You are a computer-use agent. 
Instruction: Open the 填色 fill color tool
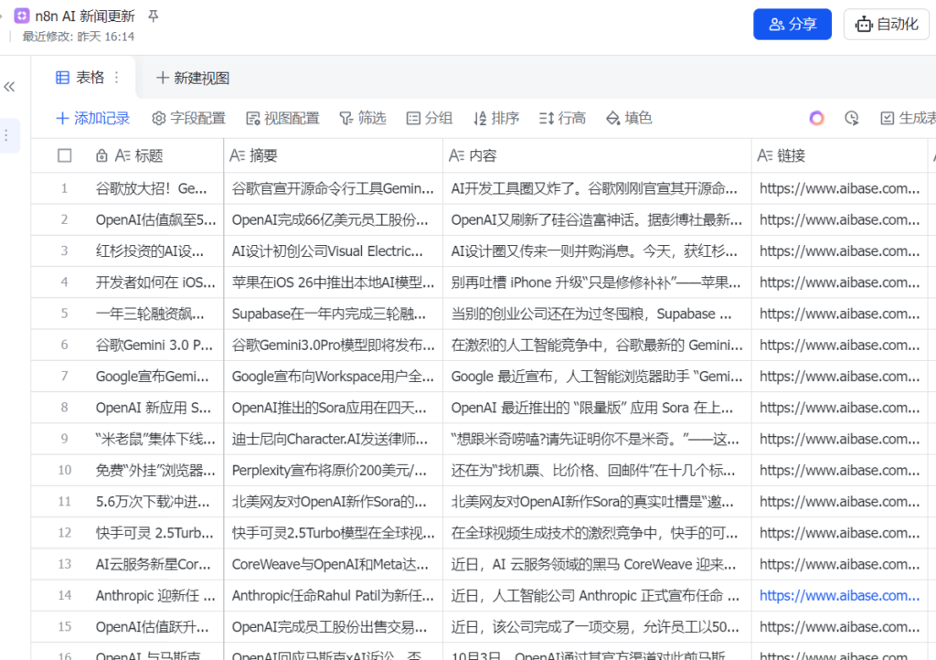tap(629, 118)
